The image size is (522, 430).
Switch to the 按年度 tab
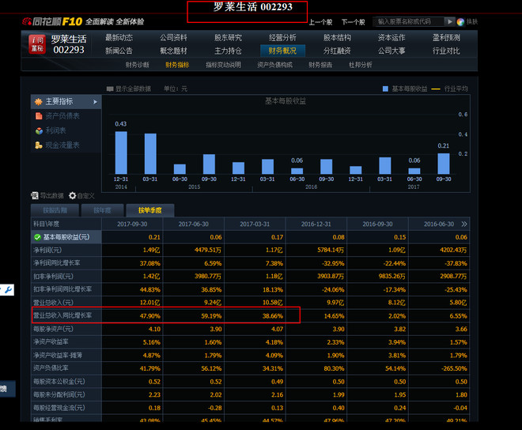point(102,210)
